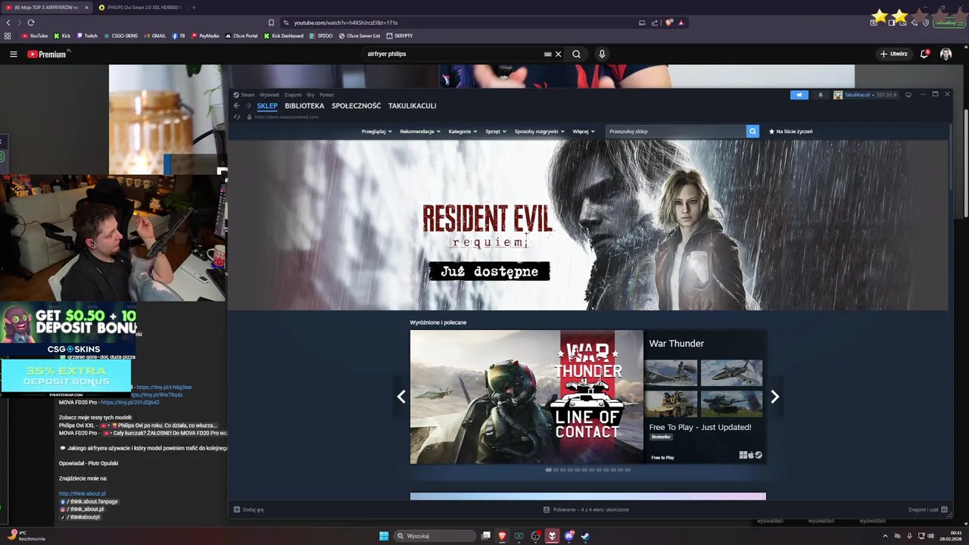Open YouTube on-screen keyboard icon
This screenshot has width=969, height=545.
[x=547, y=54]
